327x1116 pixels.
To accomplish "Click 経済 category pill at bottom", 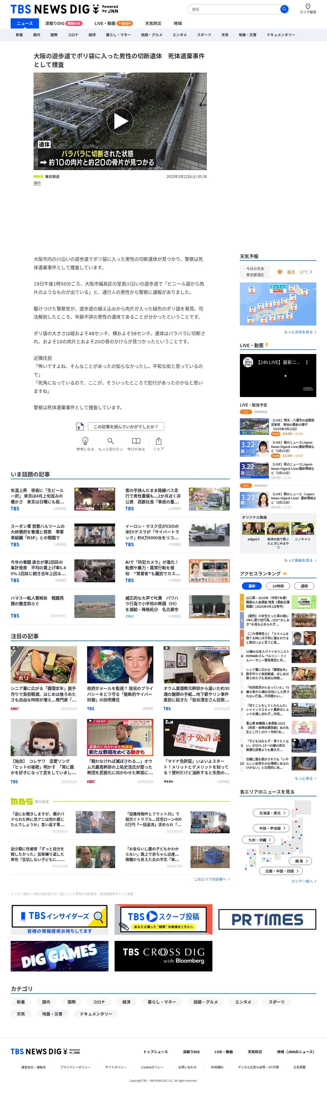I will tap(126, 1002).
